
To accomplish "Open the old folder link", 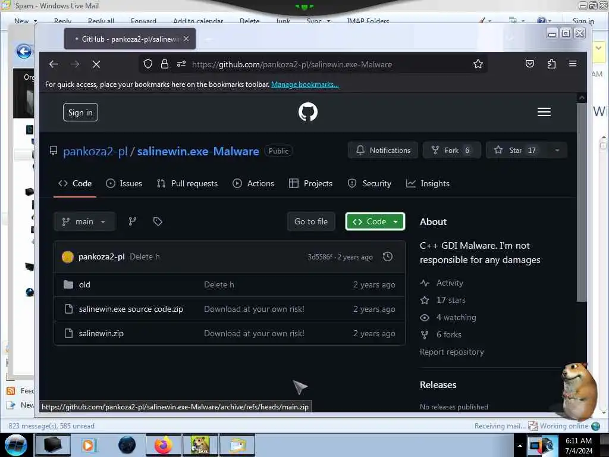I will pos(84,284).
